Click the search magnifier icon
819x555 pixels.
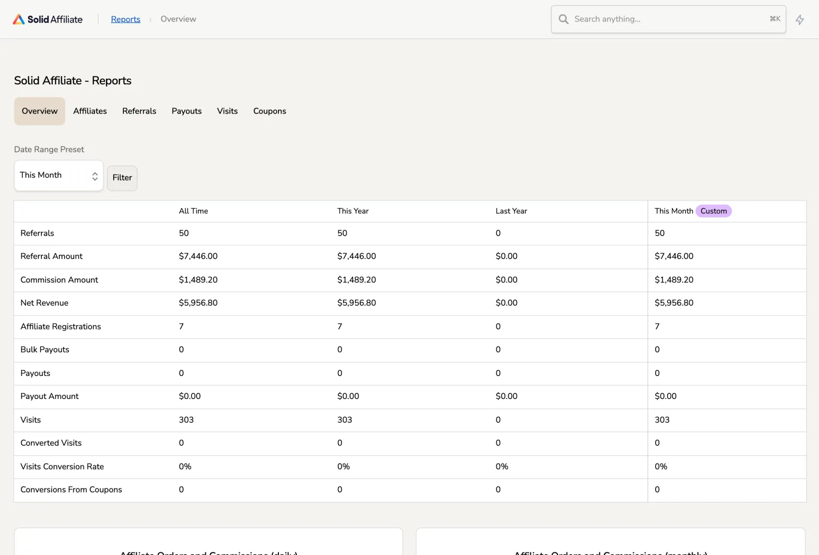click(x=564, y=19)
